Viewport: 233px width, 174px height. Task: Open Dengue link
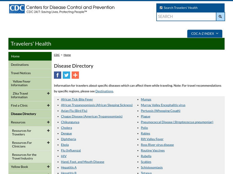point(66,133)
